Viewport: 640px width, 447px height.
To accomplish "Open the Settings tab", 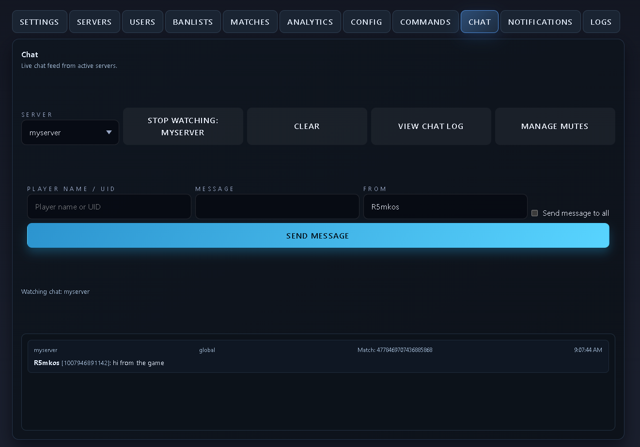I will [39, 22].
